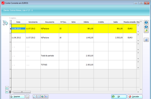The image size is (151, 99).
Task: Click down arrow in TOTAIS row's Obs cell
Action: 138,68
